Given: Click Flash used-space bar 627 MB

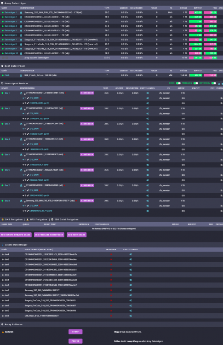Looking at the screenshot, I should (x=195, y=75).
